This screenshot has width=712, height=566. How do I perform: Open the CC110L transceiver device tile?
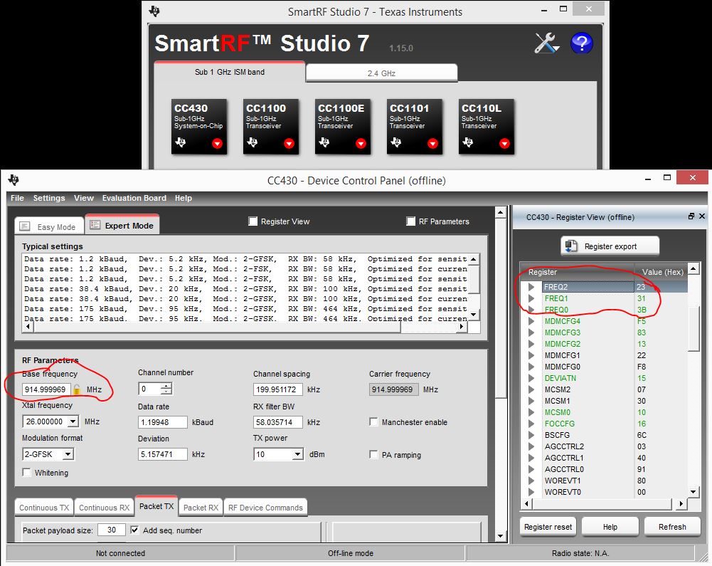coord(487,127)
